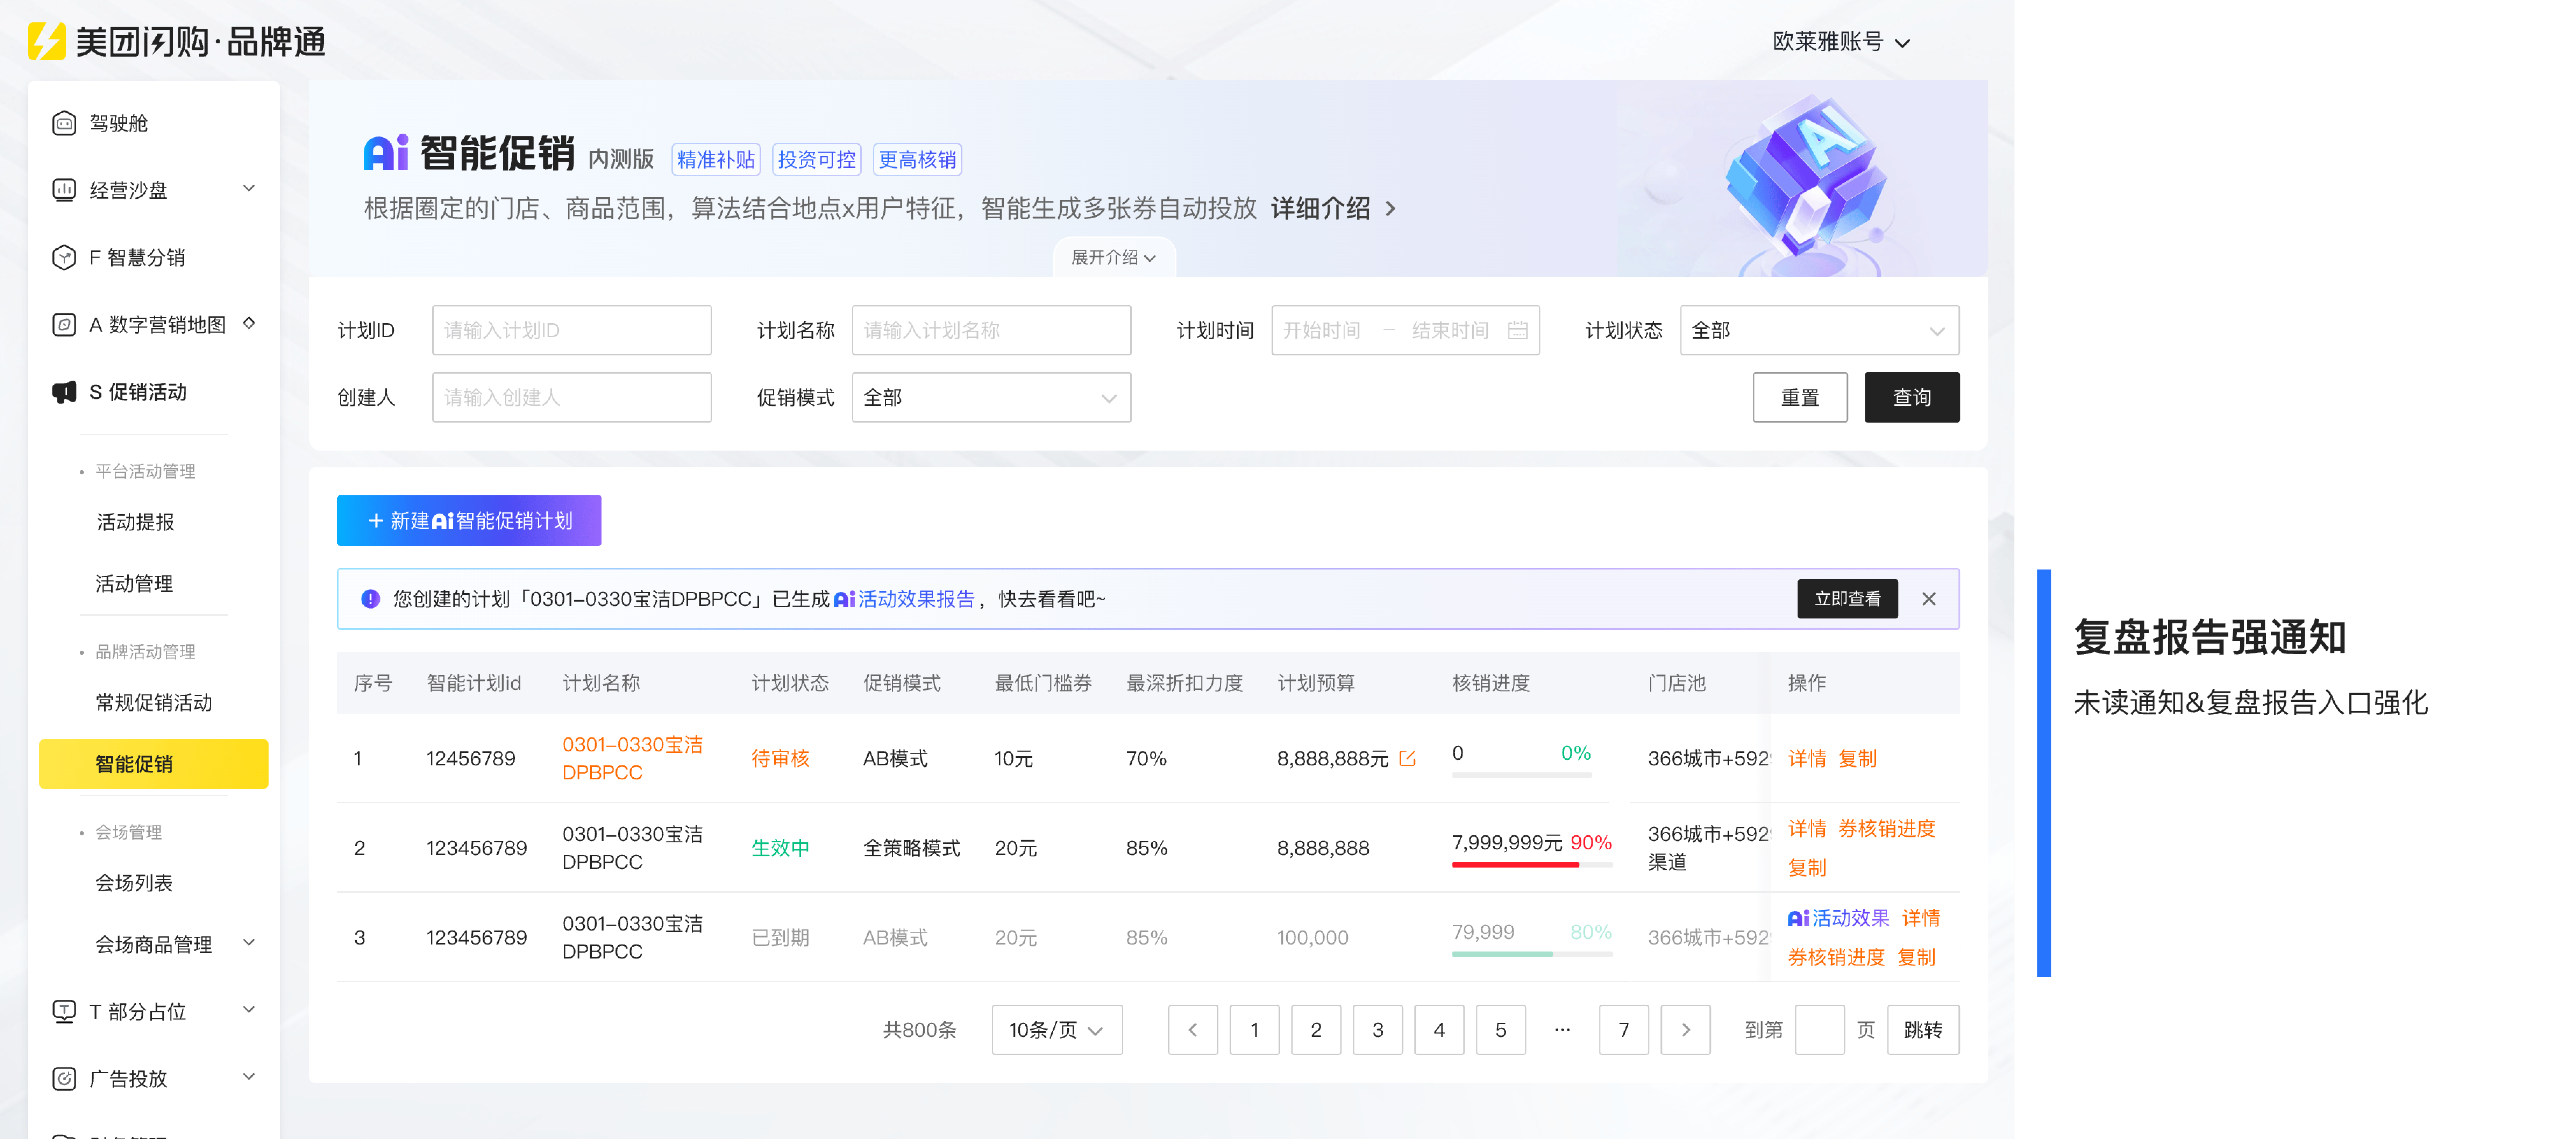Open 详细介绍 link in banner
Image resolution: width=2576 pixels, height=1139 pixels.
tap(1320, 209)
